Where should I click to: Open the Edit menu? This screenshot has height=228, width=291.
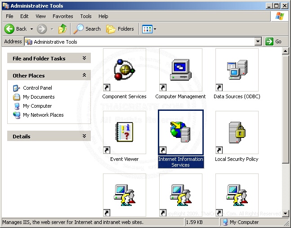click(x=24, y=16)
